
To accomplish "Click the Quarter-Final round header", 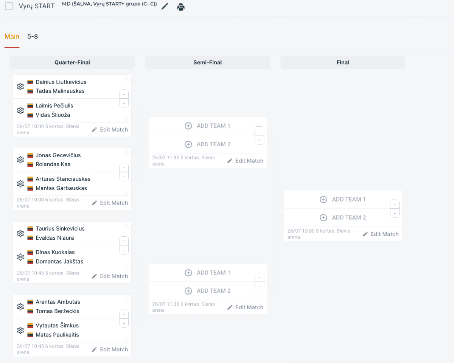I will click(72, 62).
